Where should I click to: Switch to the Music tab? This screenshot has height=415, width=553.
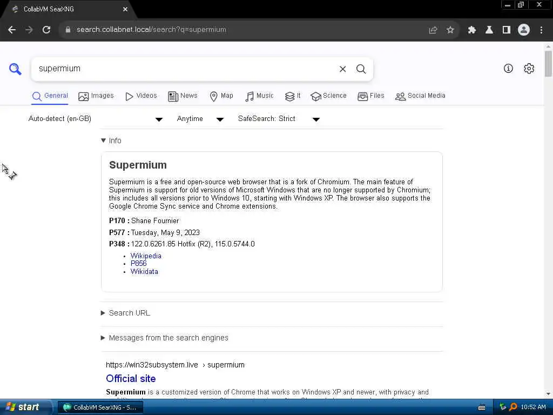259,96
